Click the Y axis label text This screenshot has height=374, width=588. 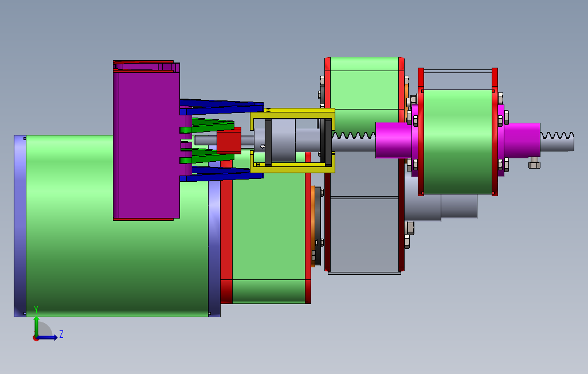point(36,310)
